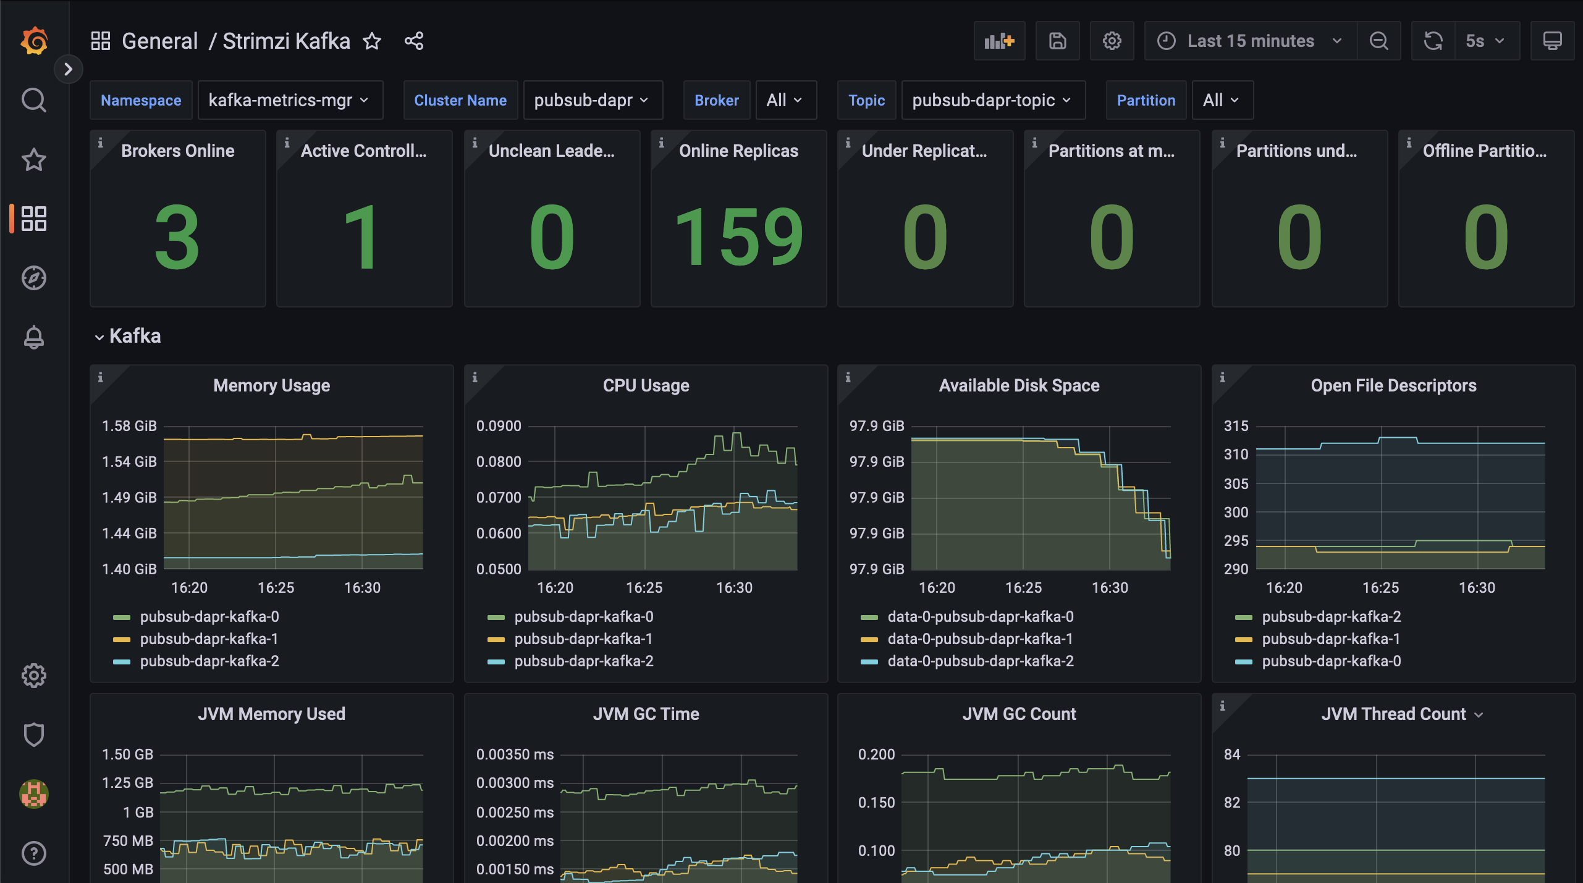This screenshot has width=1583, height=883.
Task: Click the General folder breadcrumb link
Action: (x=159, y=41)
